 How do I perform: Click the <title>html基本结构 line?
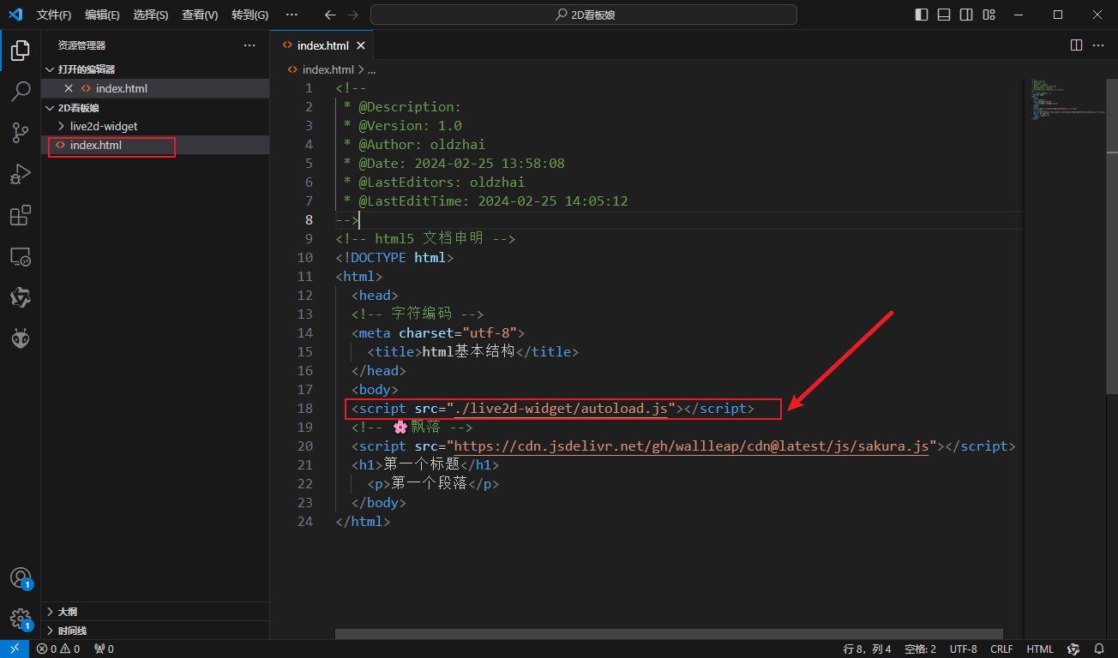(x=473, y=352)
